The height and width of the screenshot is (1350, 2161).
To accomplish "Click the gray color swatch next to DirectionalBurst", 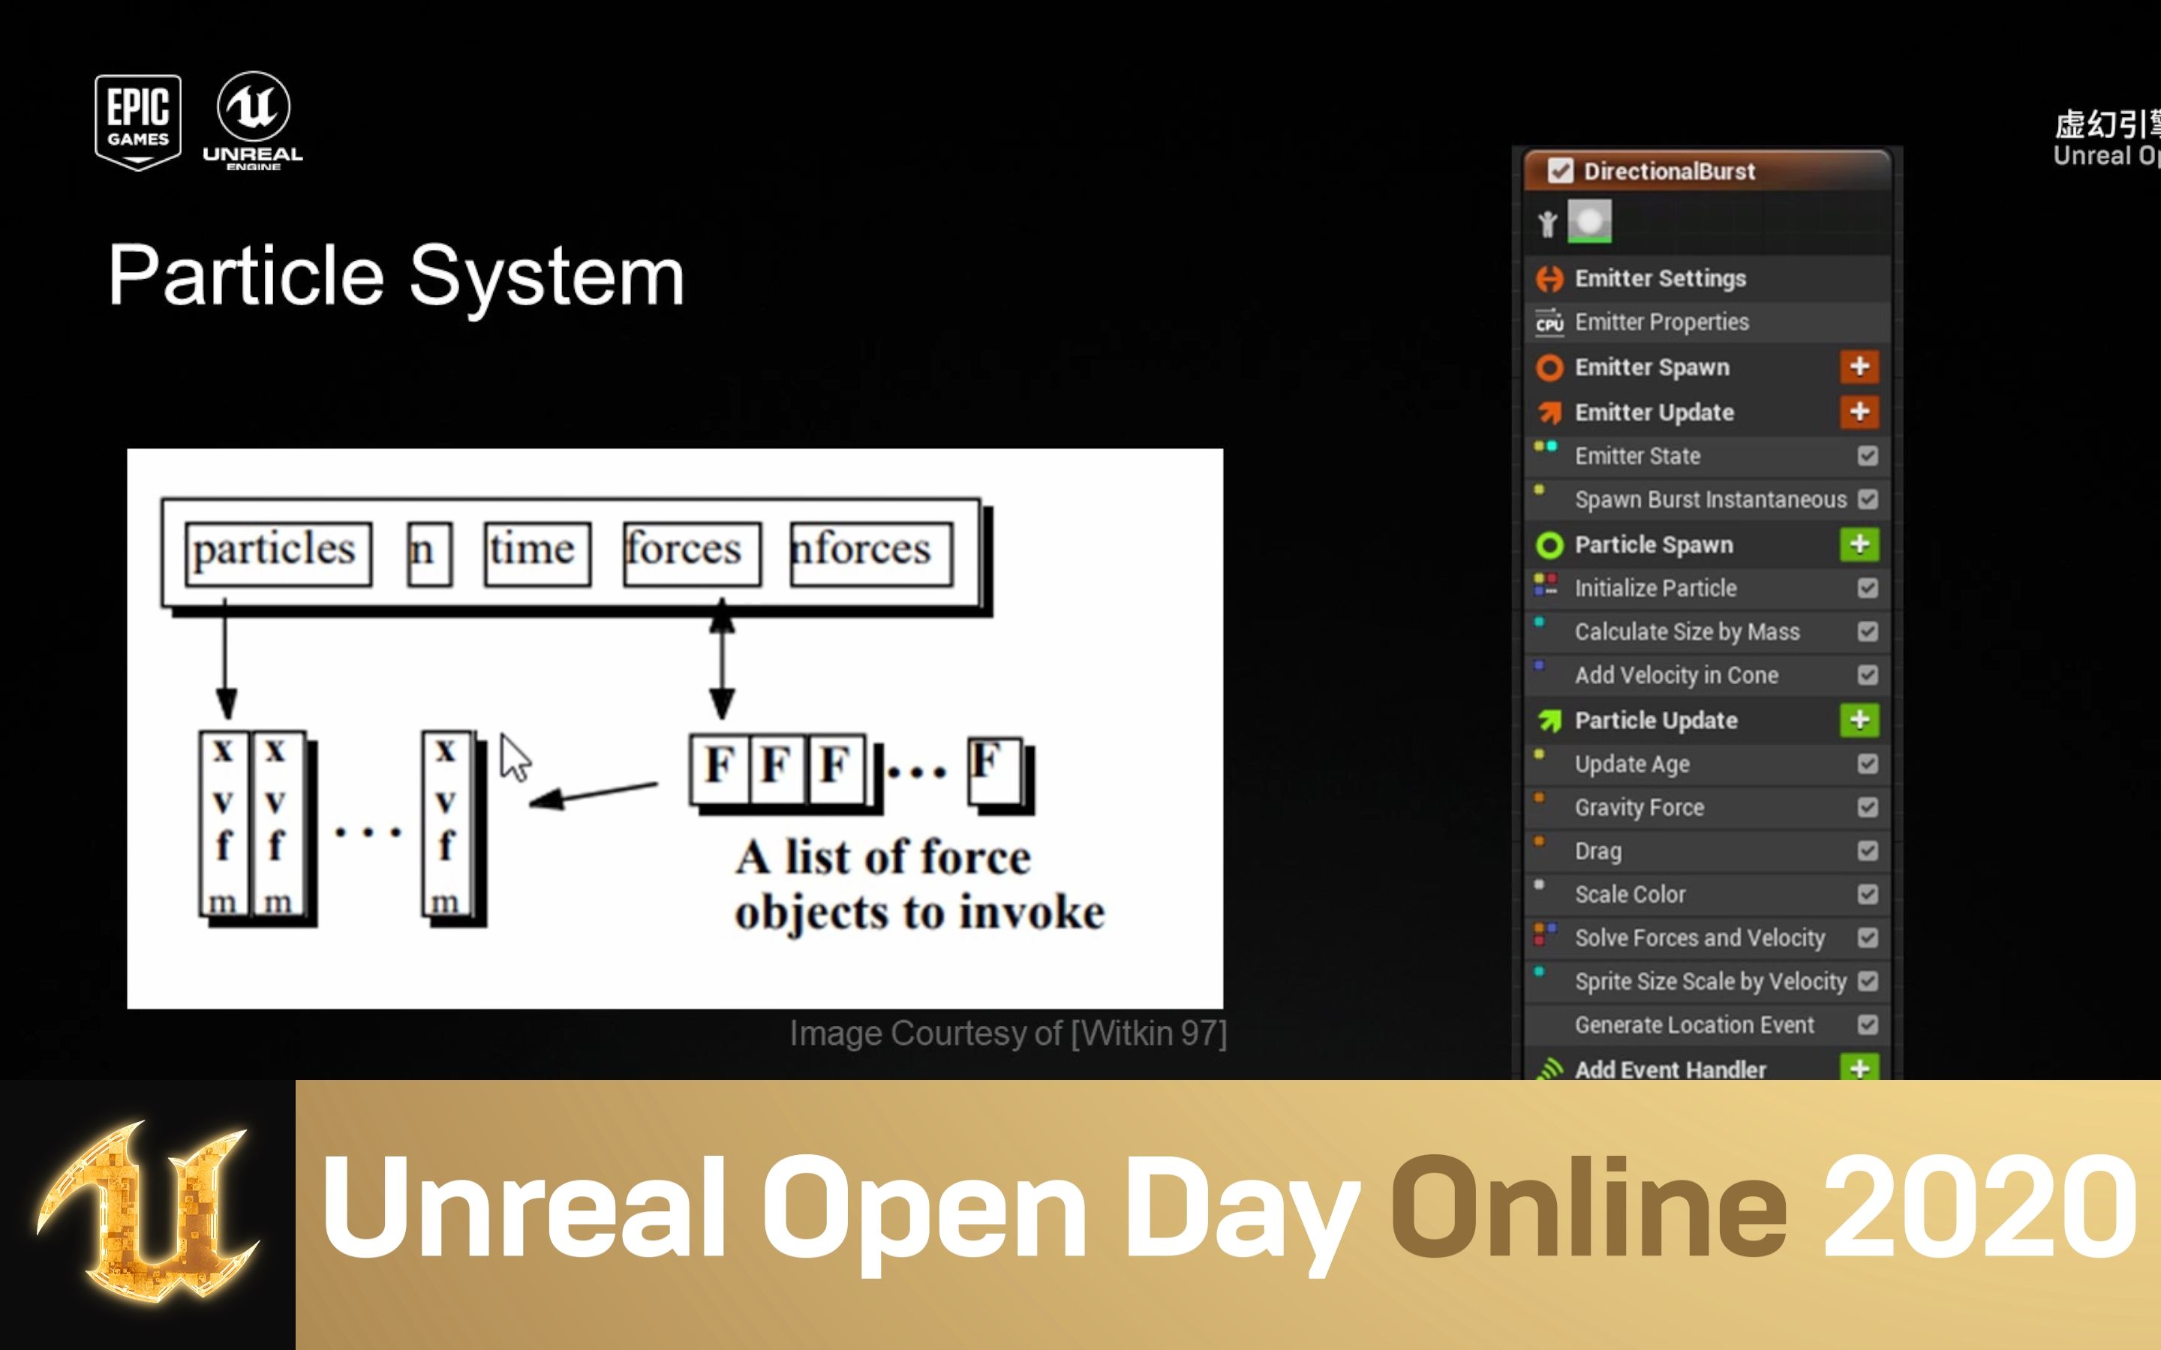I will coord(1591,224).
